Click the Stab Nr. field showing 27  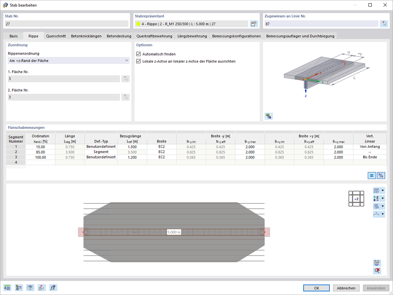point(66,24)
